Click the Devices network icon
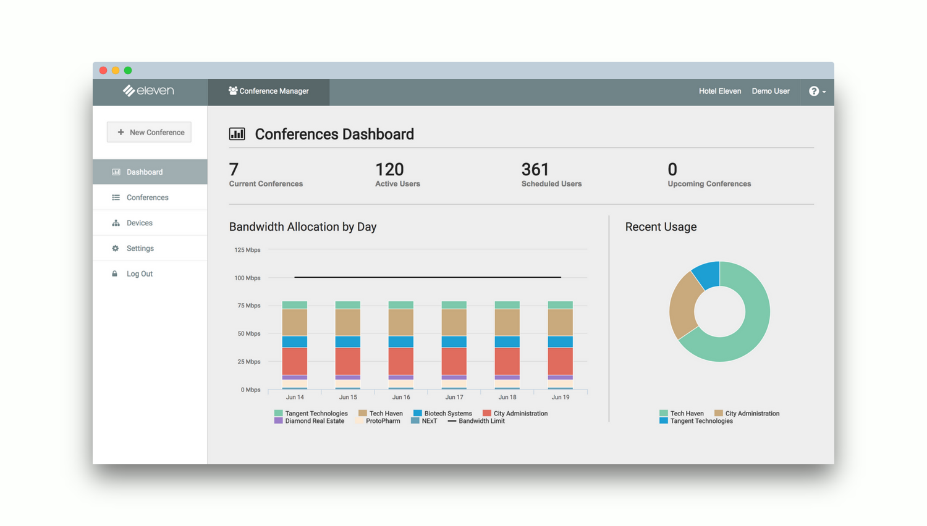927x526 pixels. pos(116,223)
